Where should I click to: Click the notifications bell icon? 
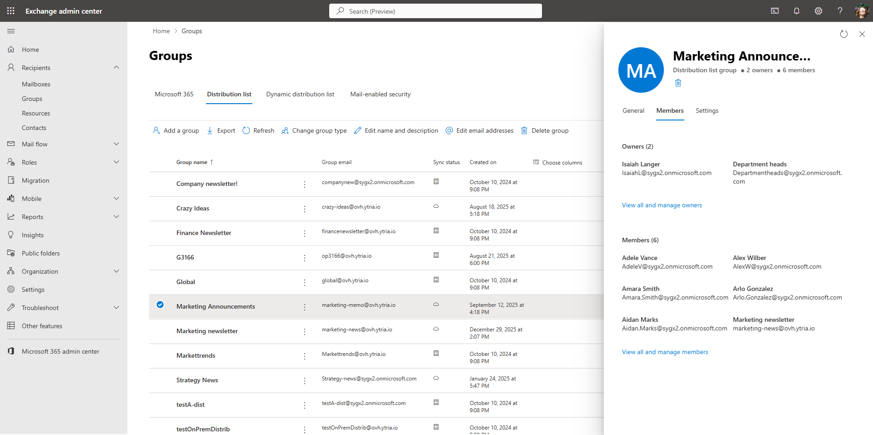click(x=797, y=11)
